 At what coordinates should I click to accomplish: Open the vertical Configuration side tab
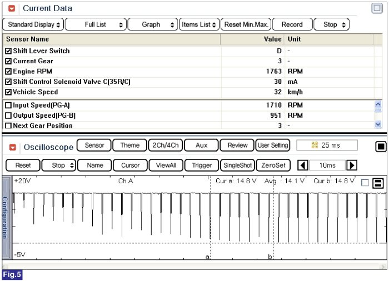(x=7, y=218)
